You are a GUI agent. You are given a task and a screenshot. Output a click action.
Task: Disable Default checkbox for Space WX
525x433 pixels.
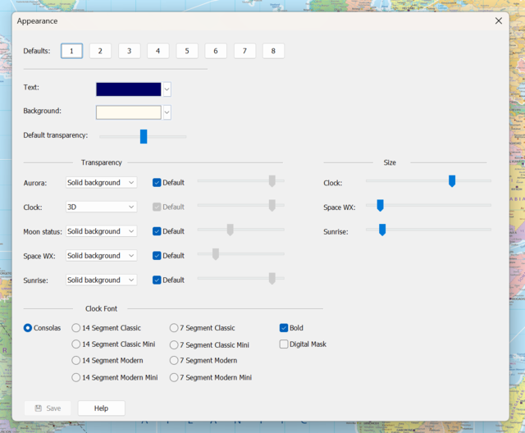coord(157,256)
